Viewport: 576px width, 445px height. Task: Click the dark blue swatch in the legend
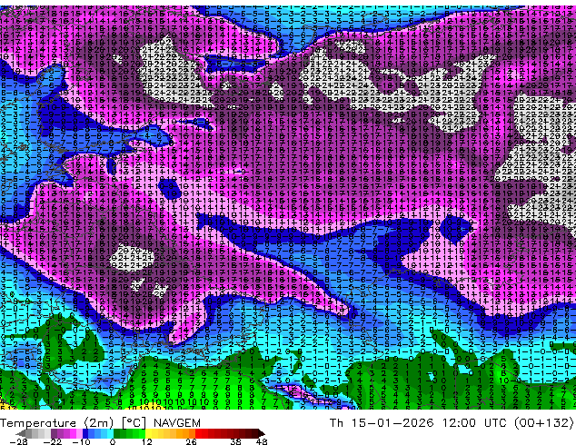click(85, 433)
